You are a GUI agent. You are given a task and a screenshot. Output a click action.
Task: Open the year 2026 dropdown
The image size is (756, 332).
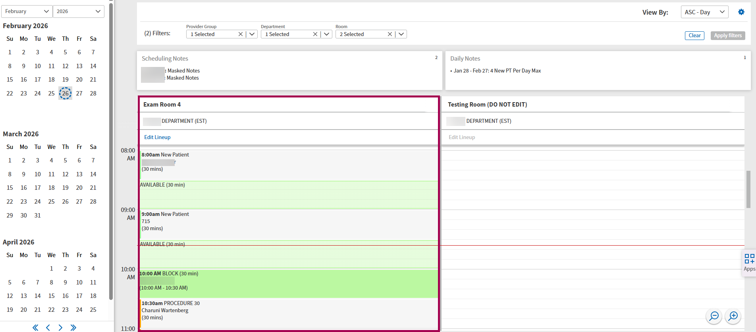(x=79, y=11)
